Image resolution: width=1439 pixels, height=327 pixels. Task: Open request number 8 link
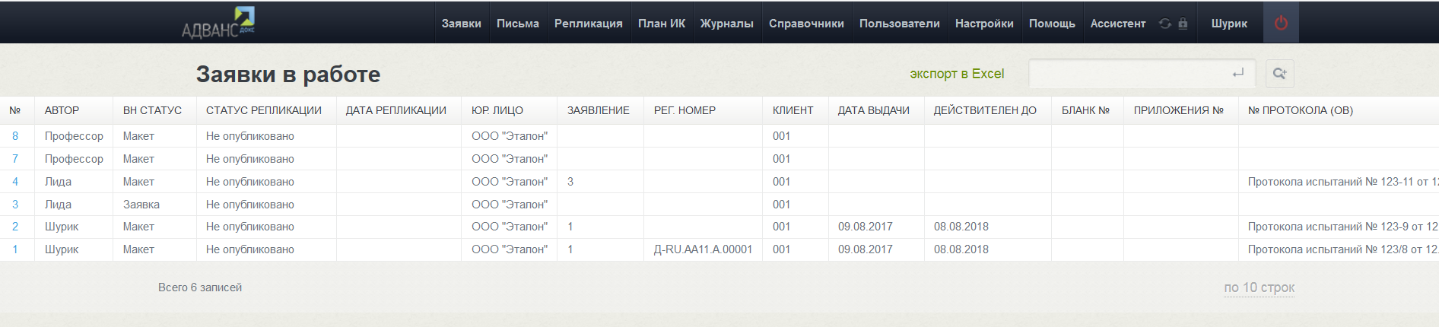click(15, 136)
